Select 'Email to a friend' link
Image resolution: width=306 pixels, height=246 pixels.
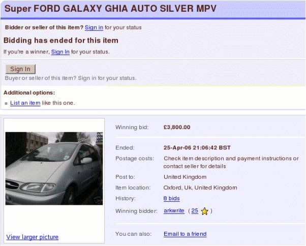coord(185,234)
